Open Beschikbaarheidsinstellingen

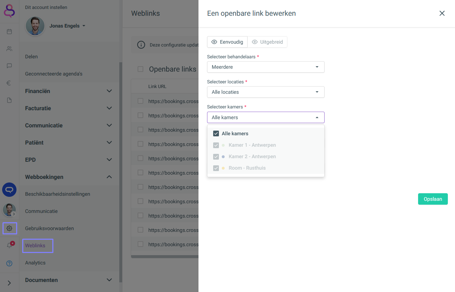coord(58,194)
